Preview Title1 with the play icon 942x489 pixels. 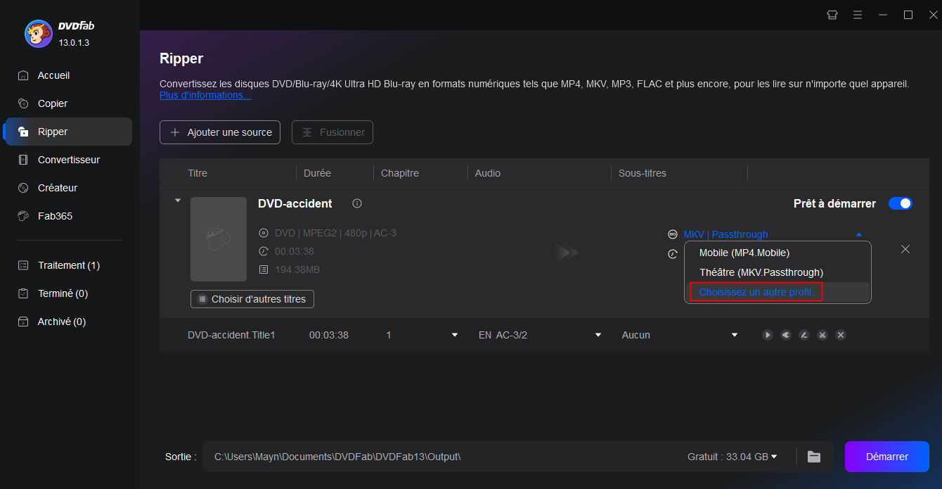coord(768,335)
